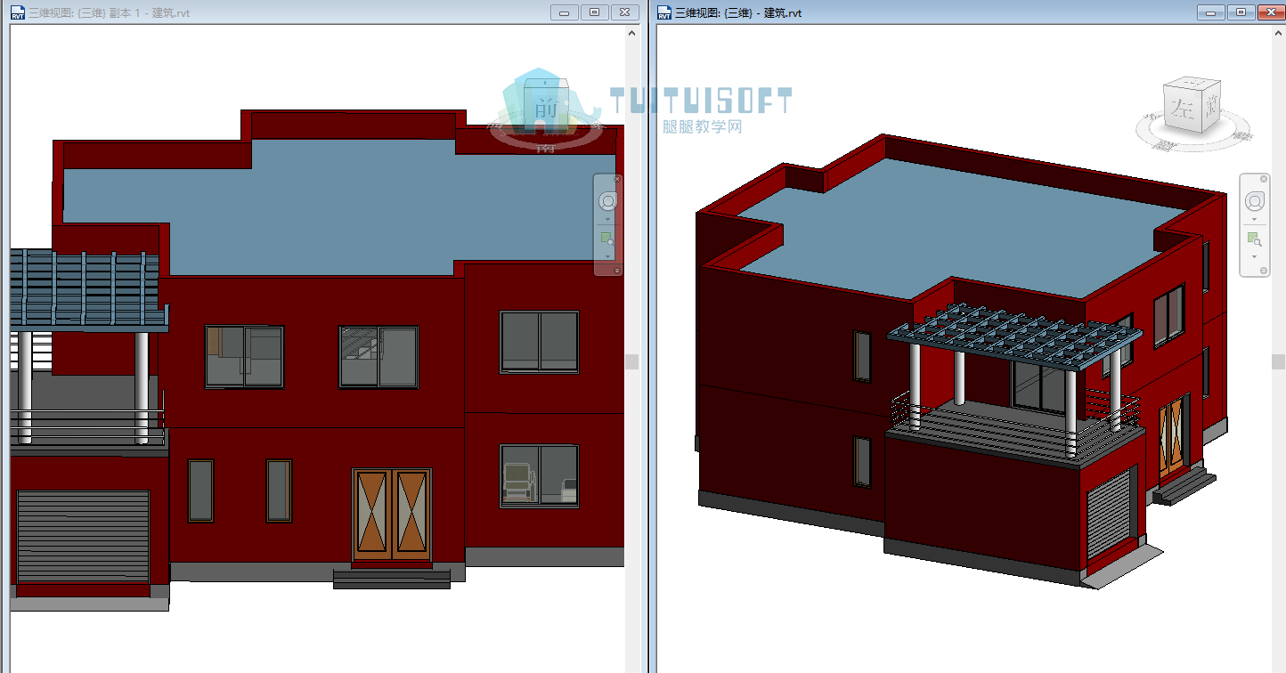Screen dimensions: 1286x673
Task: Expand steering wheel options in the left view
Action: click(608, 218)
